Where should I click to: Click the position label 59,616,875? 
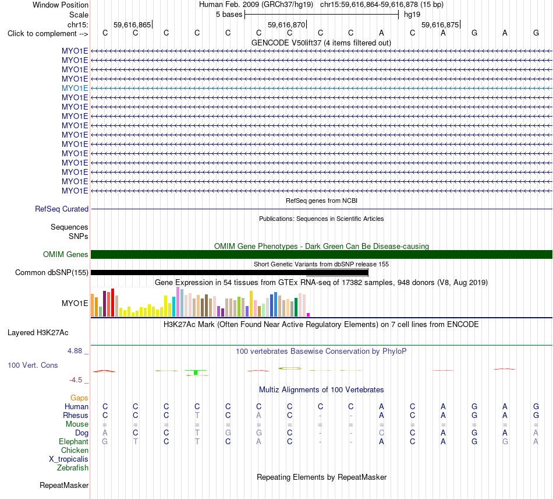pos(440,24)
